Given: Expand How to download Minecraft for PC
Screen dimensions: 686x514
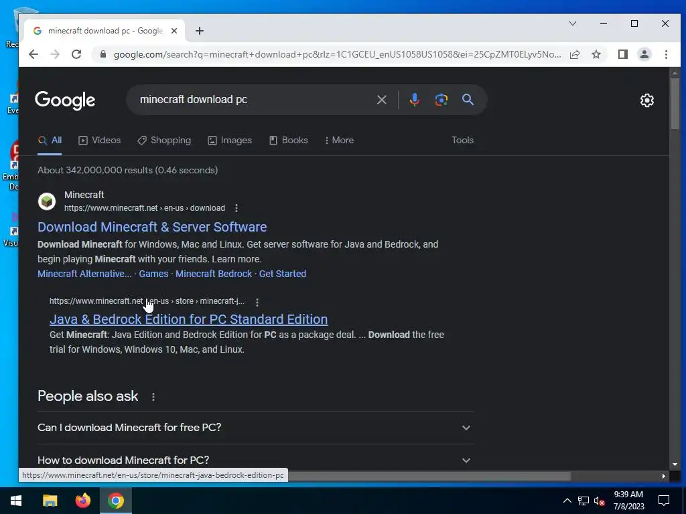Looking at the screenshot, I should click(255, 460).
